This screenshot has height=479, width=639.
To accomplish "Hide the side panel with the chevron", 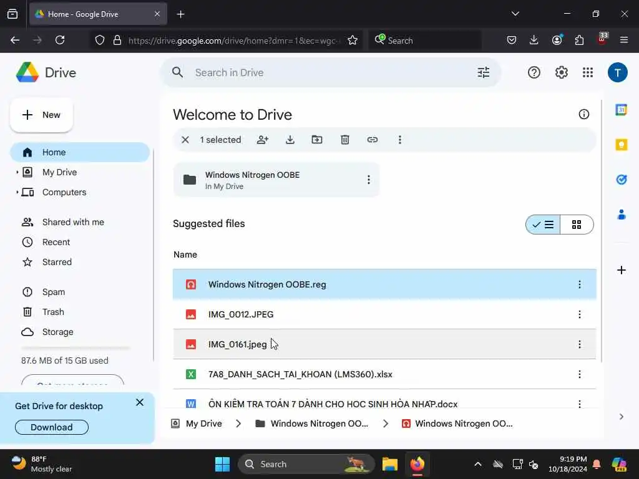I will [x=621, y=417].
